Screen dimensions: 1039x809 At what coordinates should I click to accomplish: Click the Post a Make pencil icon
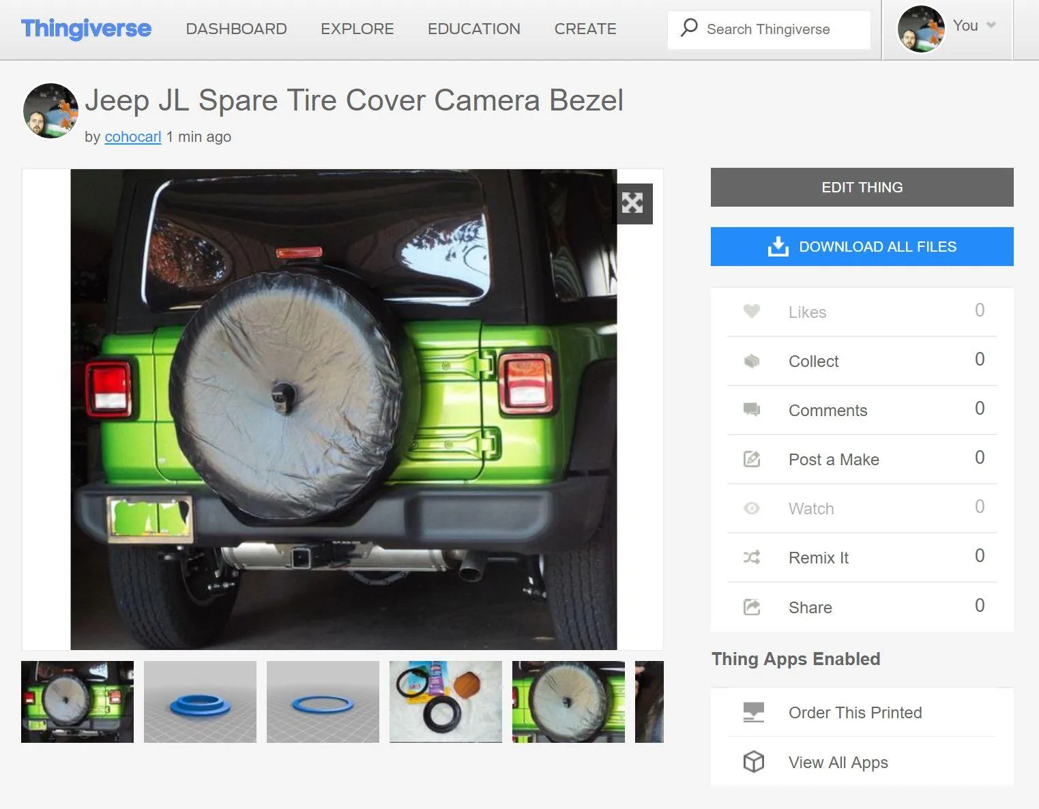752,459
